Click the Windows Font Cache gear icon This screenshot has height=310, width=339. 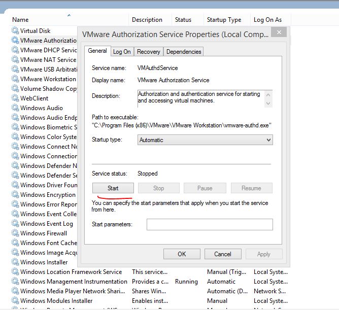click(15, 243)
